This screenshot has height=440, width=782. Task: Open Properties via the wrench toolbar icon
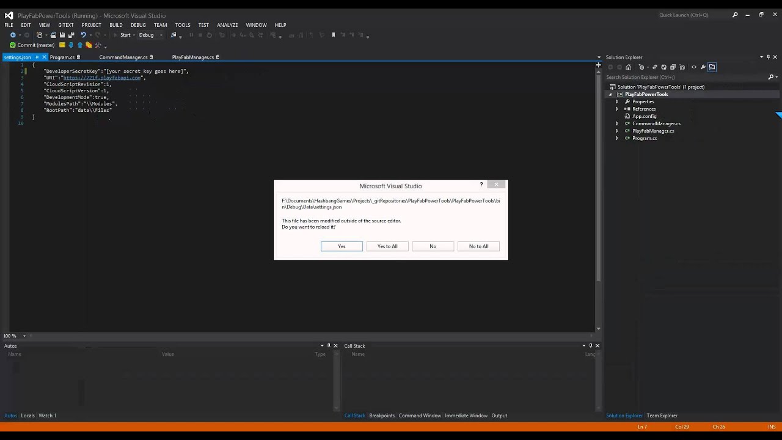coord(703,67)
